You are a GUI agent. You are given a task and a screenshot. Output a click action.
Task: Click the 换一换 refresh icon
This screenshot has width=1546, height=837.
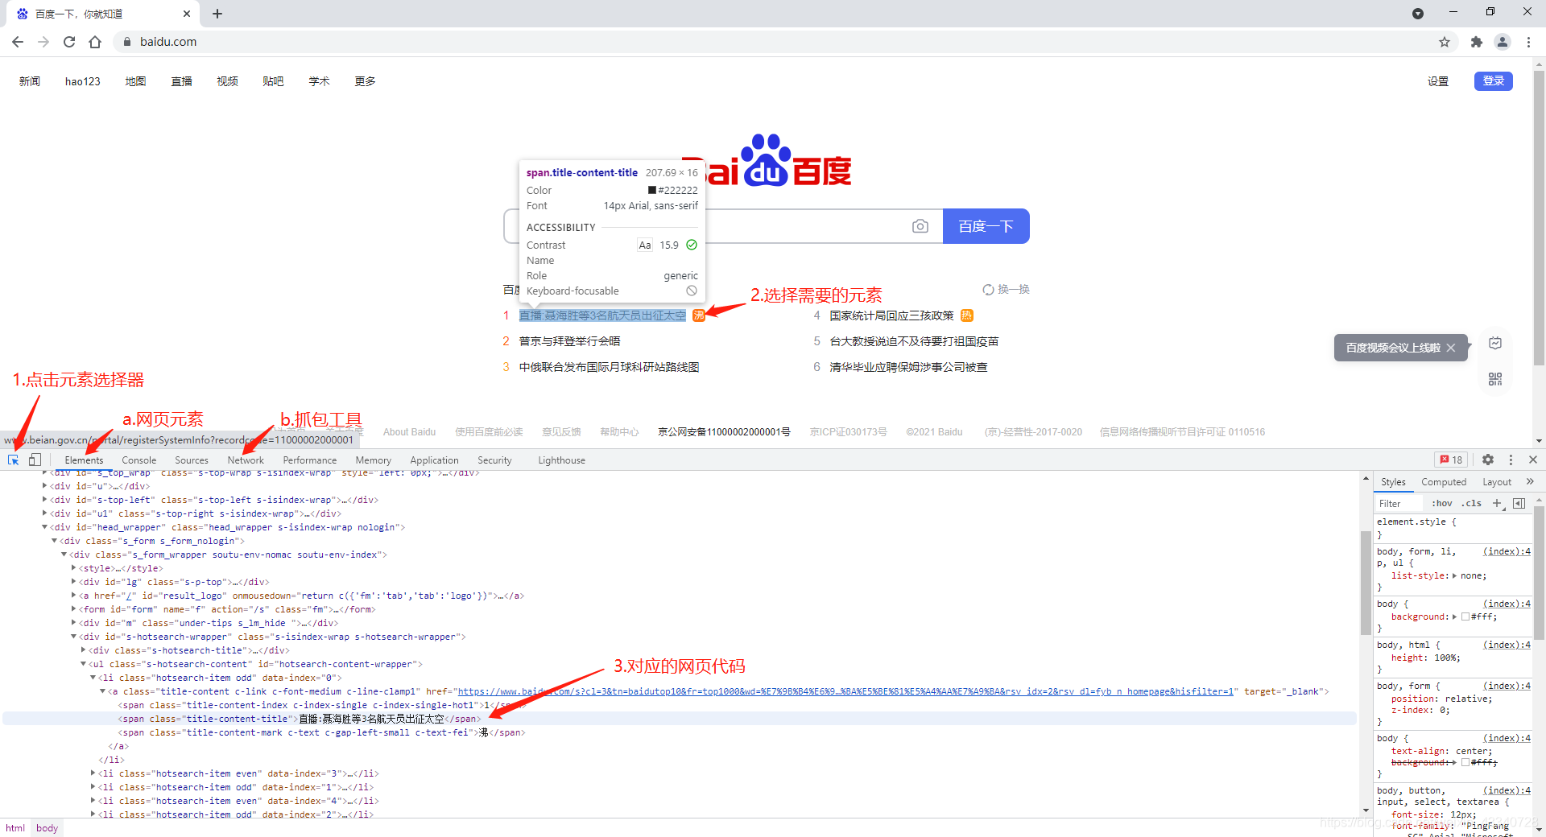pyautogui.click(x=988, y=290)
